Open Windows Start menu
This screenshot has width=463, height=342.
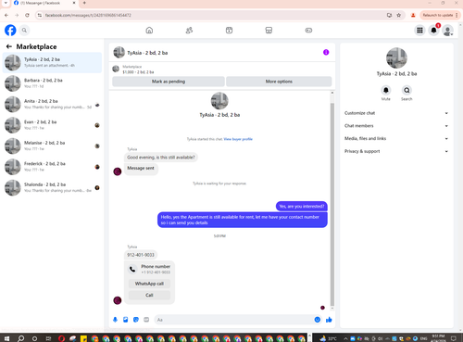(6, 338)
